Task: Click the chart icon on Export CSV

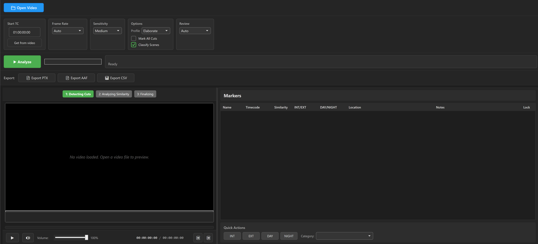Action: (107, 78)
